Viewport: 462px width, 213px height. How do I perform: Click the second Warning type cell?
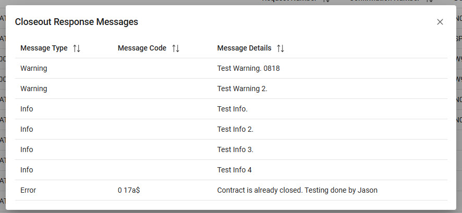tap(34, 89)
